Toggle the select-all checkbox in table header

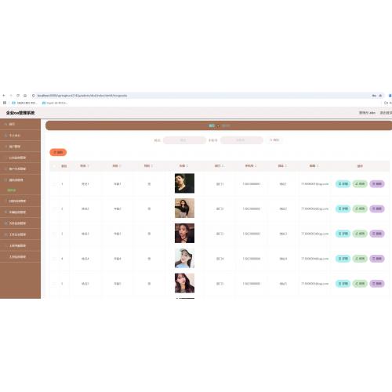[54, 166]
